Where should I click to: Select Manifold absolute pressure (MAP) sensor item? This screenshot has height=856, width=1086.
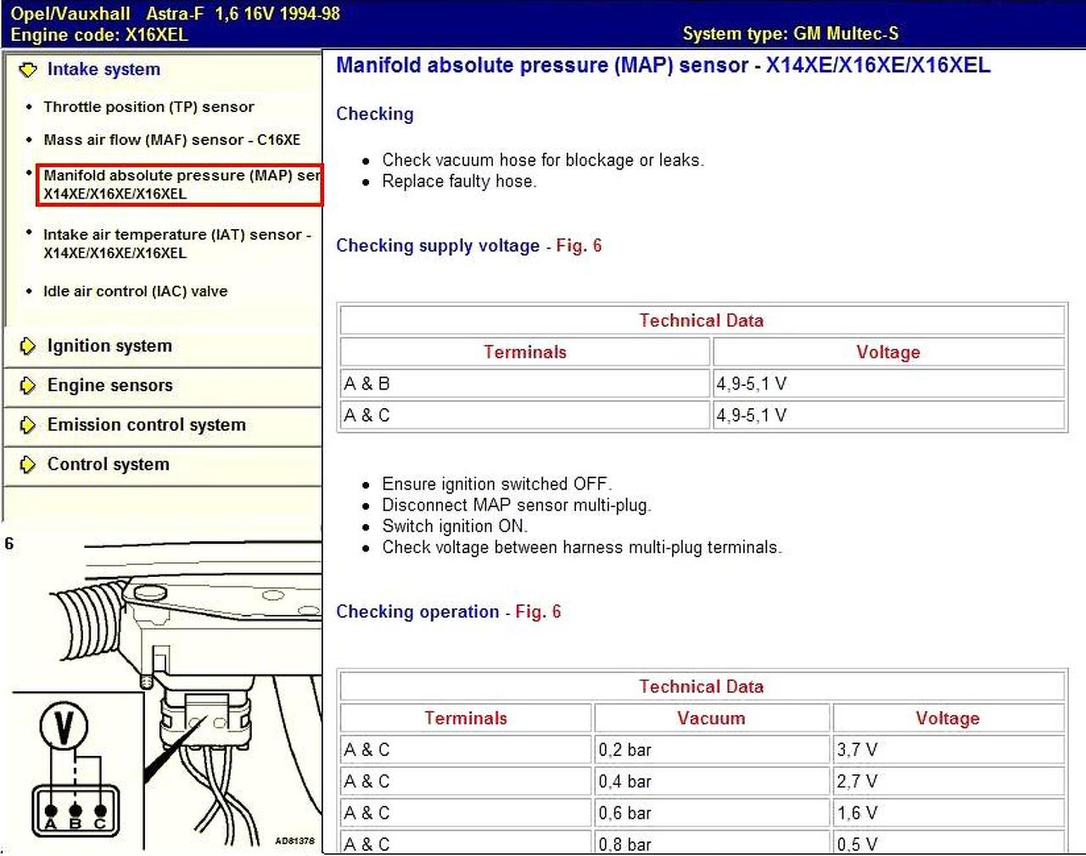coord(180,184)
